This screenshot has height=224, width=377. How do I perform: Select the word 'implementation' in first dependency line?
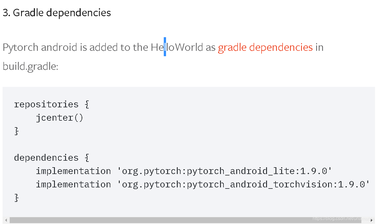pyautogui.click(x=73, y=171)
